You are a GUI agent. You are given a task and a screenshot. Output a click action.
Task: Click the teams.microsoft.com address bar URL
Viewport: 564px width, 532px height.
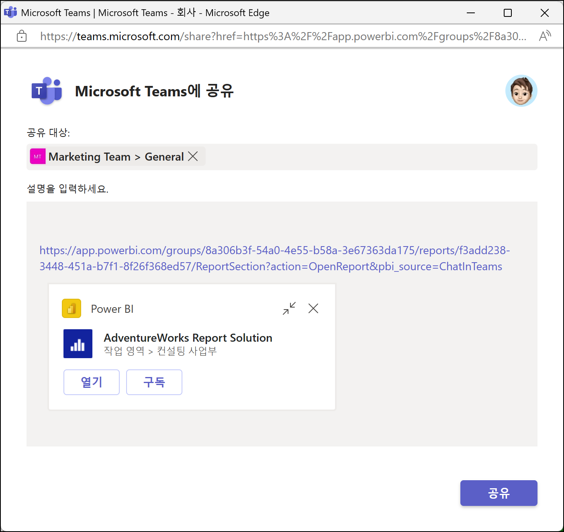pos(283,36)
